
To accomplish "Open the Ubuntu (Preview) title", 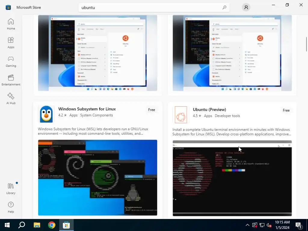I will coord(209,109).
